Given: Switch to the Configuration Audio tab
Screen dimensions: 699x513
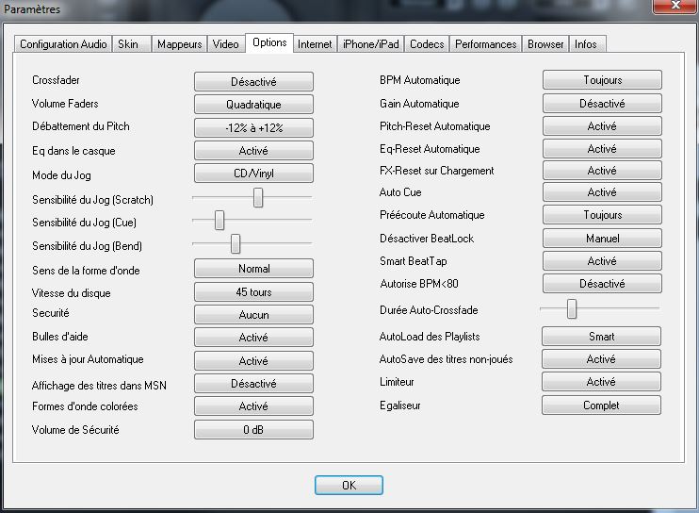Looking at the screenshot, I should coord(63,44).
